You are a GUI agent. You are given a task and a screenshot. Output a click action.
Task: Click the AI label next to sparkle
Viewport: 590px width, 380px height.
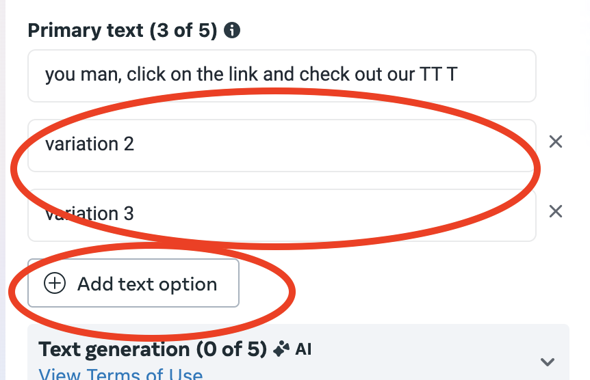pyautogui.click(x=303, y=350)
